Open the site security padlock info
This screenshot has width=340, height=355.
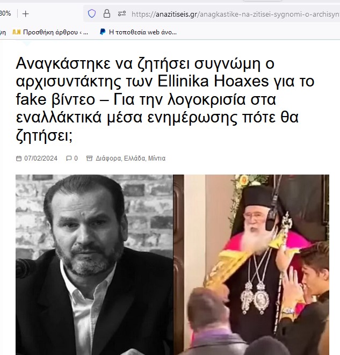coord(106,14)
